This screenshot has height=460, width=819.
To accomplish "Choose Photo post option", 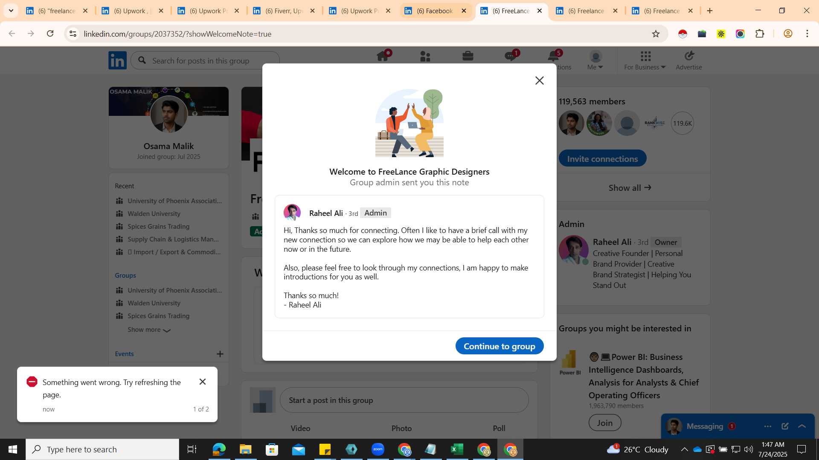I will (x=402, y=428).
